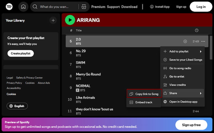Click the Share icon in context menu
The height and width of the screenshot is (133, 214).
click(165, 93)
